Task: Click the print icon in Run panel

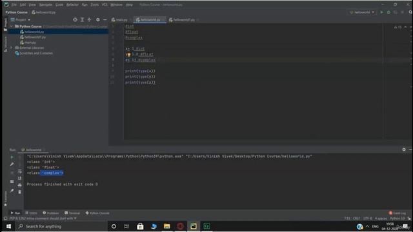Action: point(20,185)
